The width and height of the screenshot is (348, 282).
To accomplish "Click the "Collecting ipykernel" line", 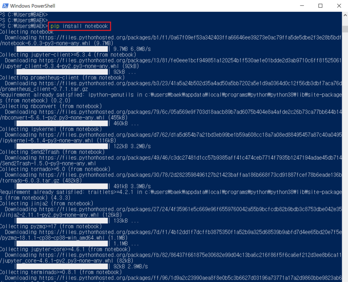I will point(51,129).
